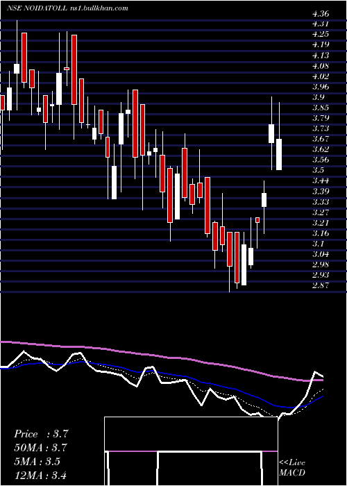The height and width of the screenshot is (486, 347).
Task: Click the 3.67 price axis label
Action: (321, 139)
